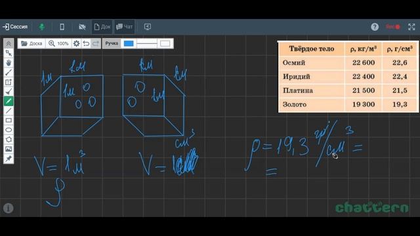Adjust the line thickness selector
420x236 pixels.
(146, 43)
